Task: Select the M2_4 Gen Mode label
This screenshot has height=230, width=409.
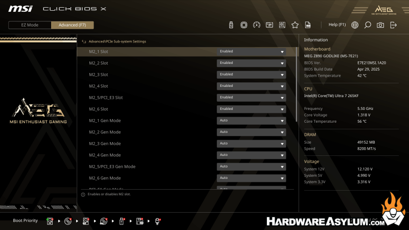Action: [105, 155]
